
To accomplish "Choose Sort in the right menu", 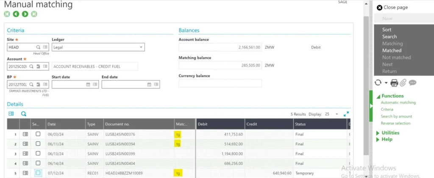I will (x=387, y=30).
